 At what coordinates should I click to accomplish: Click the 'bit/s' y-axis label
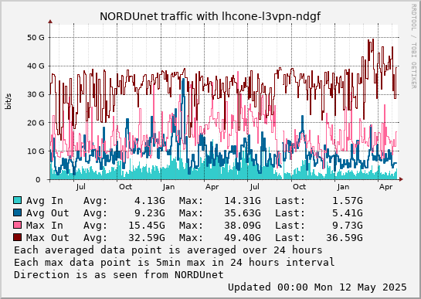(8, 101)
